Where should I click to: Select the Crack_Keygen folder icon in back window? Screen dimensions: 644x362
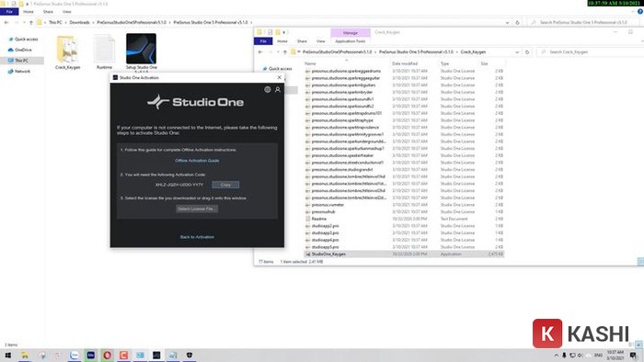click(68, 50)
